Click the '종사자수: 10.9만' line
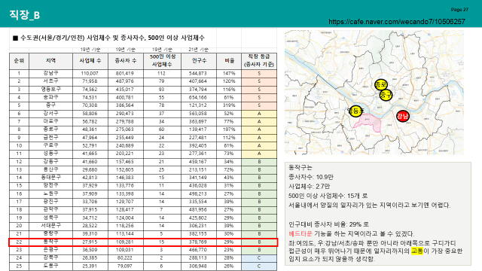 coord(311,177)
